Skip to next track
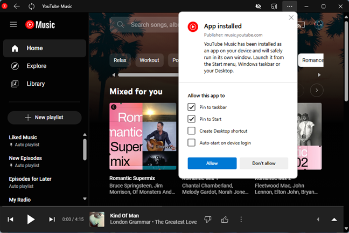Screen dimensions: 349x233 click(52, 220)
